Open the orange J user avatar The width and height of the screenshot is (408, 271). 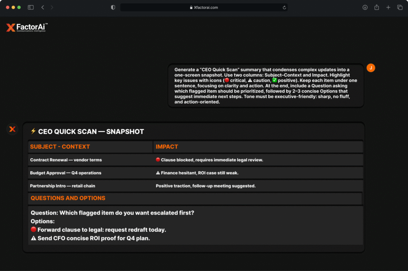[371, 68]
